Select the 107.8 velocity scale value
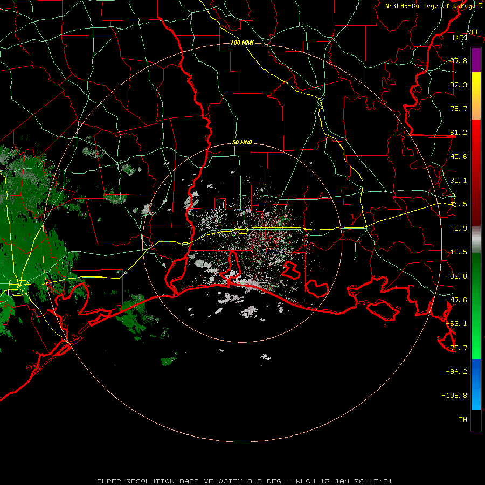 click(x=456, y=60)
